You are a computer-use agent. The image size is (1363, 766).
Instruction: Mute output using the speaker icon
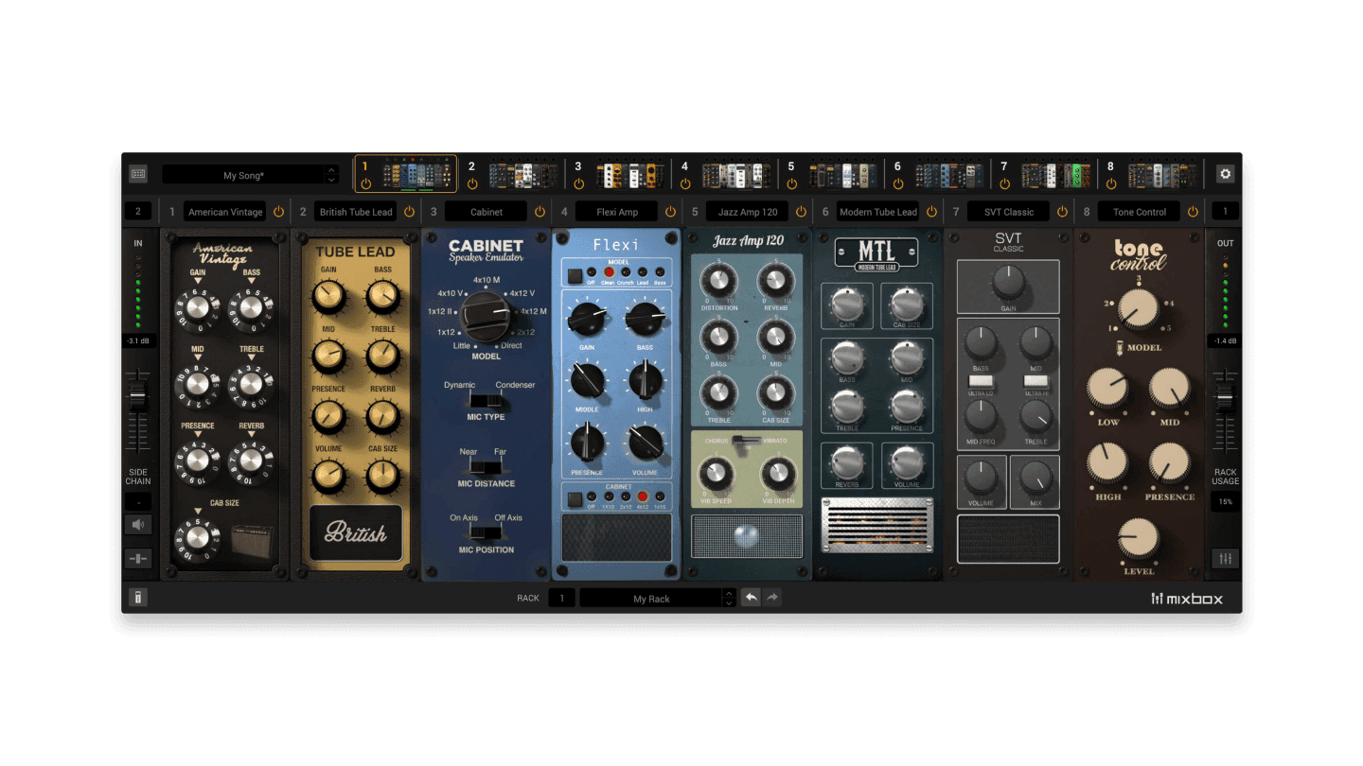(x=137, y=525)
